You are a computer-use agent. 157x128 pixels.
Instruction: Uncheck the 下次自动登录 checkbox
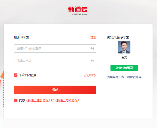(x=16, y=75)
